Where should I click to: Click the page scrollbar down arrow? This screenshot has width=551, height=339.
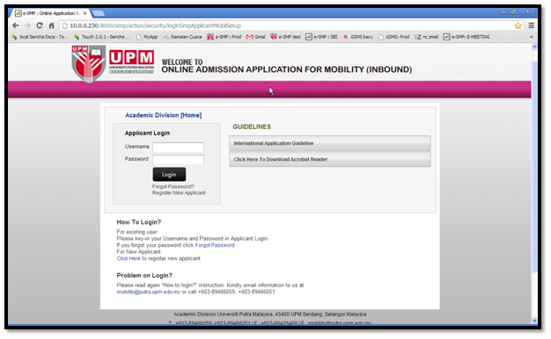pos(534,320)
